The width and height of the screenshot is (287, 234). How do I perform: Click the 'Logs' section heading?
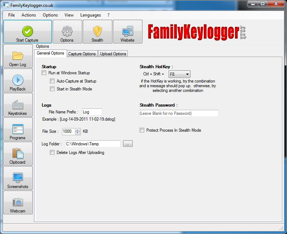click(x=47, y=105)
